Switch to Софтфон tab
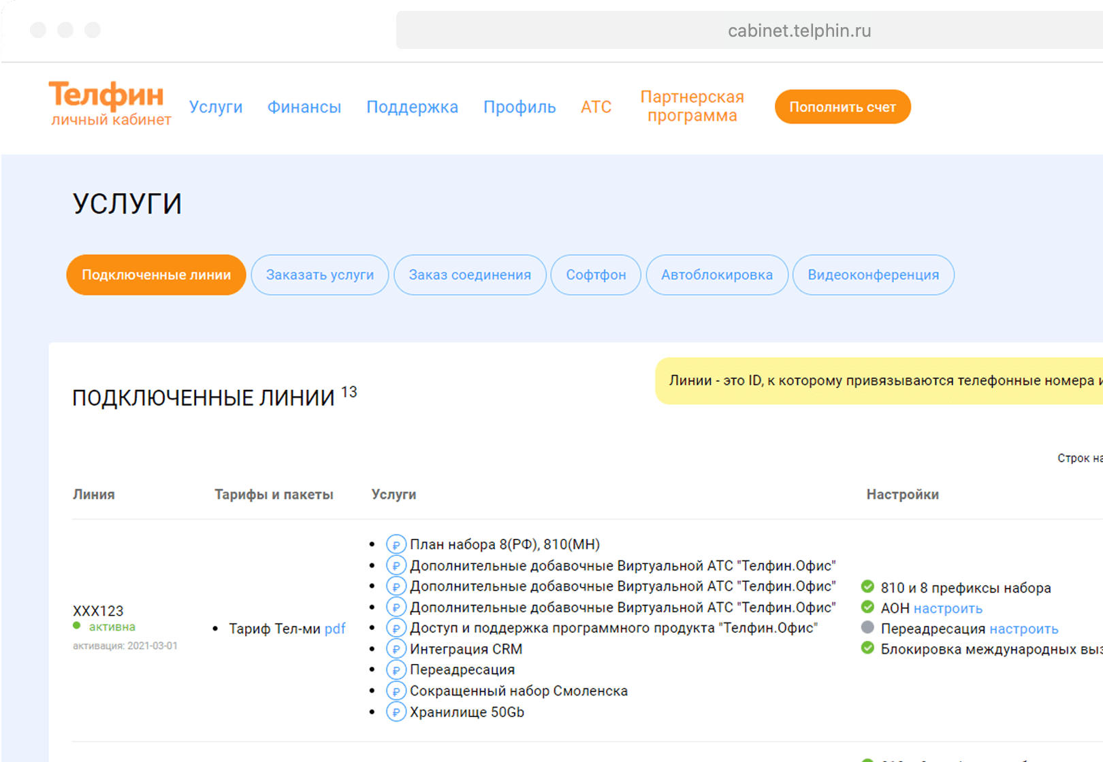The image size is (1103, 762). (596, 275)
